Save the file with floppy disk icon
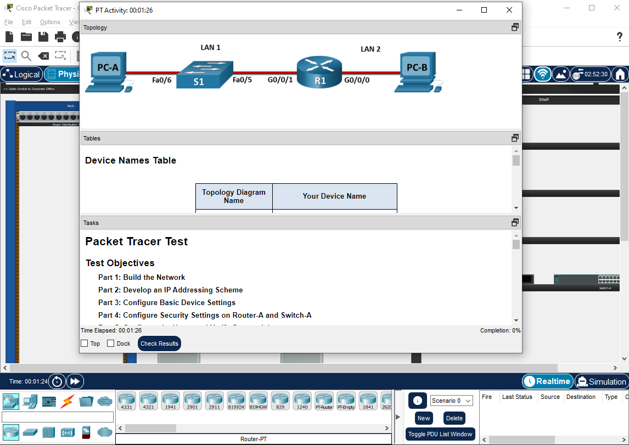 click(x=43, y=37)
